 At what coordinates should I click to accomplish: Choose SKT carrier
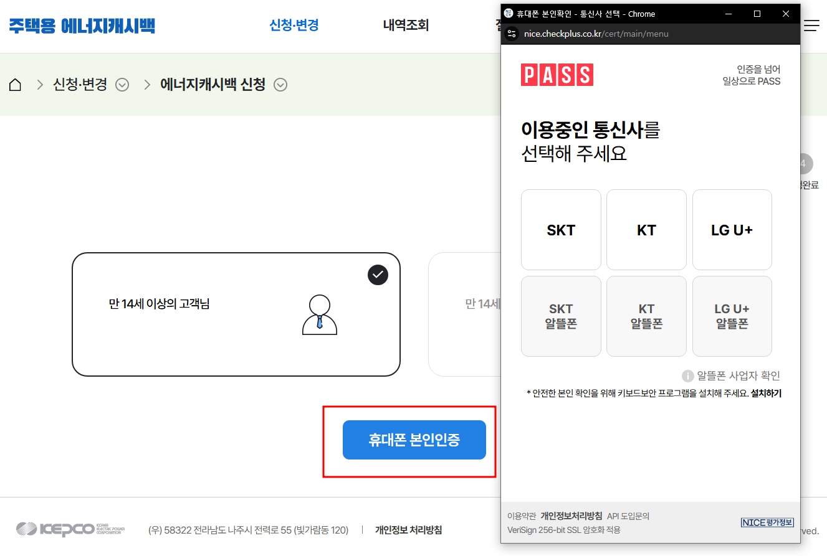click(561, 230)
